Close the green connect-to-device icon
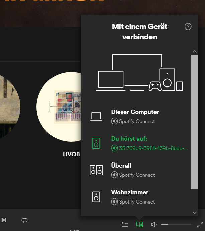 pyautogui.click(x=139, y=224)
